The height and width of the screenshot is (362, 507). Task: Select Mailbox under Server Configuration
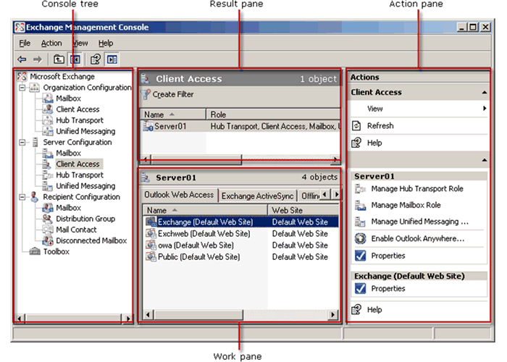(x=68, y=153)
